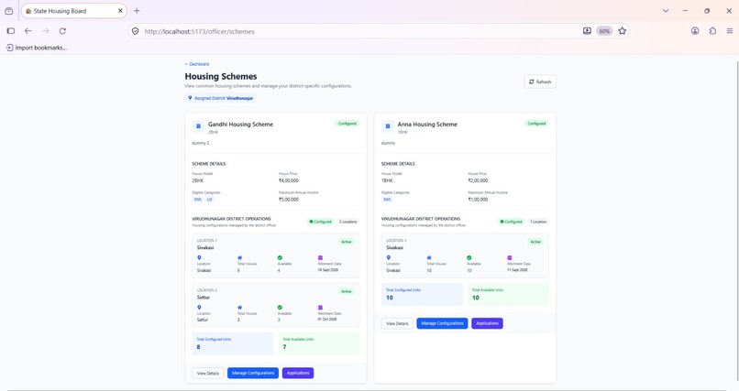The height and width of the screenshot is (391, 739).
Task: Open the browser extensions icon
Action: tap(712, 31)
